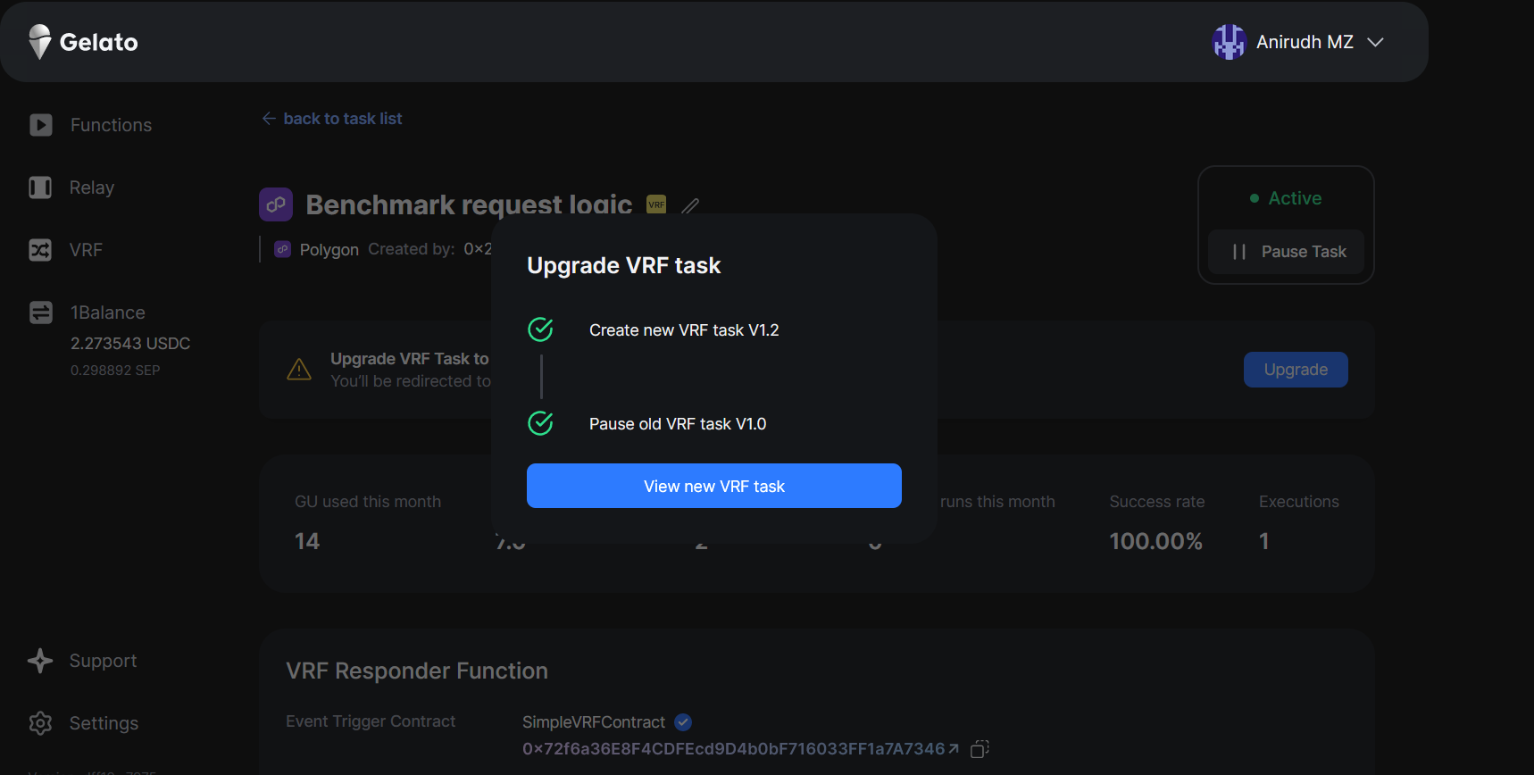Copy the contract address with copy icon

tap(980, 749)
